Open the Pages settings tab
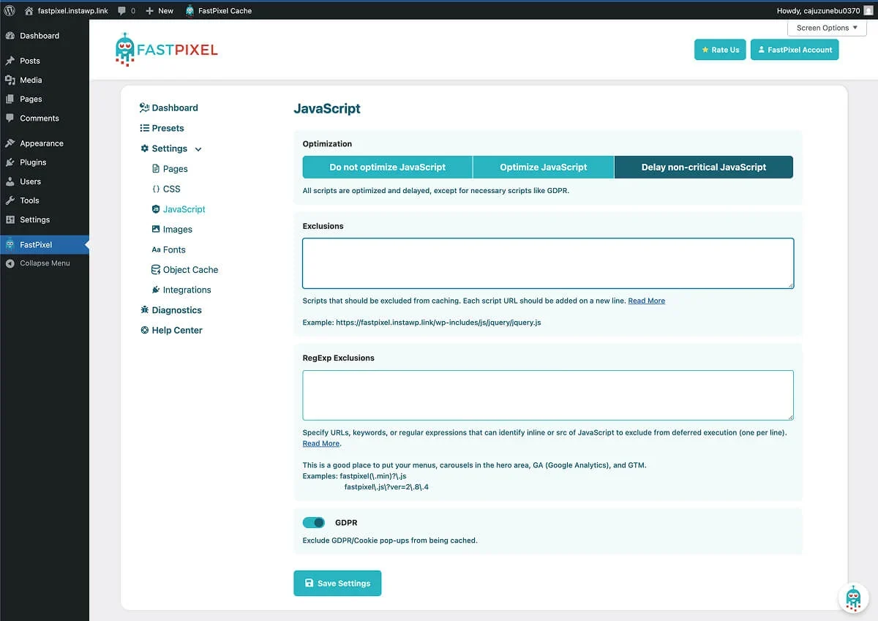 (170, 169)
